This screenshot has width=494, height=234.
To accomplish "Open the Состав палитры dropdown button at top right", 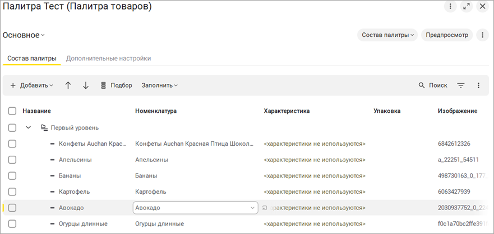I will 387,35.
